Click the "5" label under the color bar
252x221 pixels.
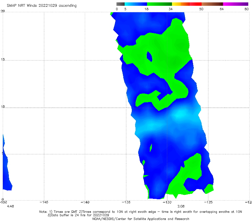[125, 9]
